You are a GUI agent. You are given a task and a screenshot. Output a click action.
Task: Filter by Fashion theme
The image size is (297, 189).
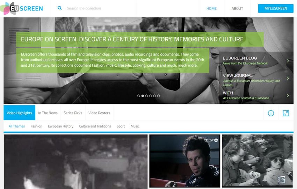click(36, 126)
